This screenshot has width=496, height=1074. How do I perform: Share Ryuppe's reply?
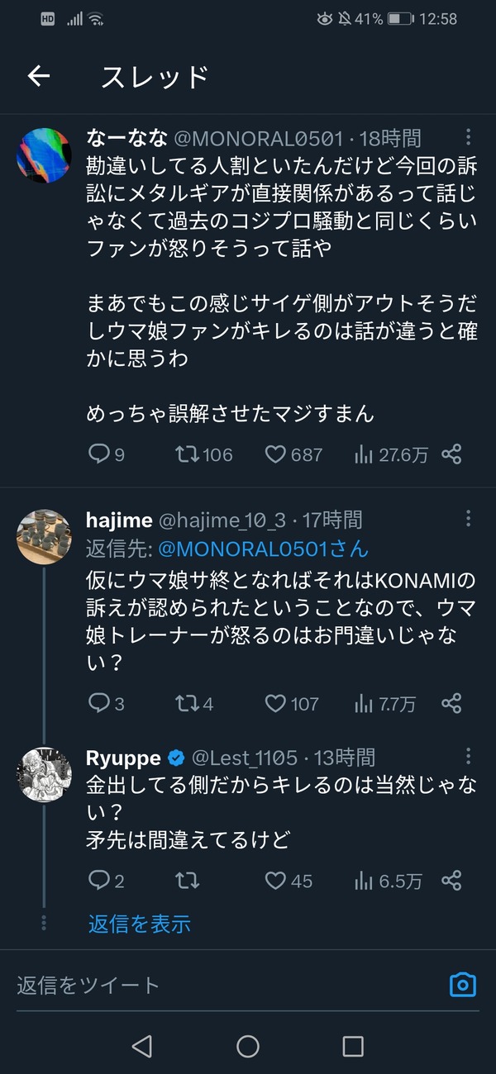point(451,881)
